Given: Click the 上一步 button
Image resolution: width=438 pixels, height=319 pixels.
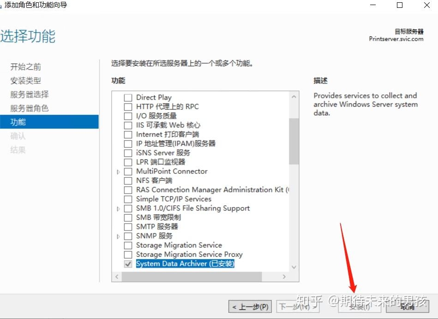Looking at the screenshot, I should point(250,307).
